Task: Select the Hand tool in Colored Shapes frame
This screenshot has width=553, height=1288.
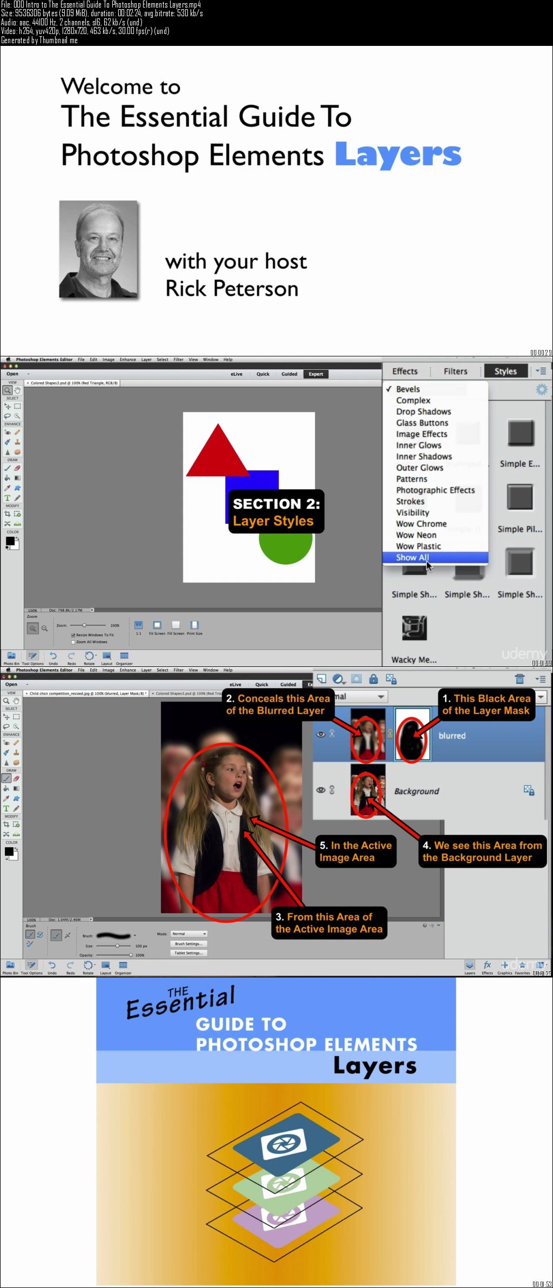Action: pyautogui.click(x=17, y=390)
